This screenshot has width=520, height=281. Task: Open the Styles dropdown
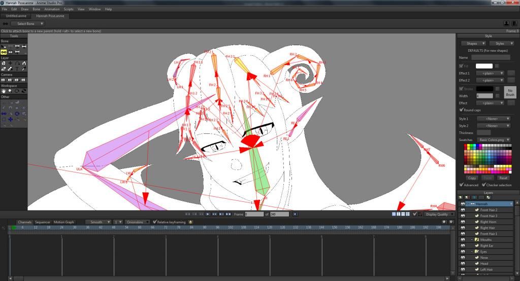coord(502,44)
